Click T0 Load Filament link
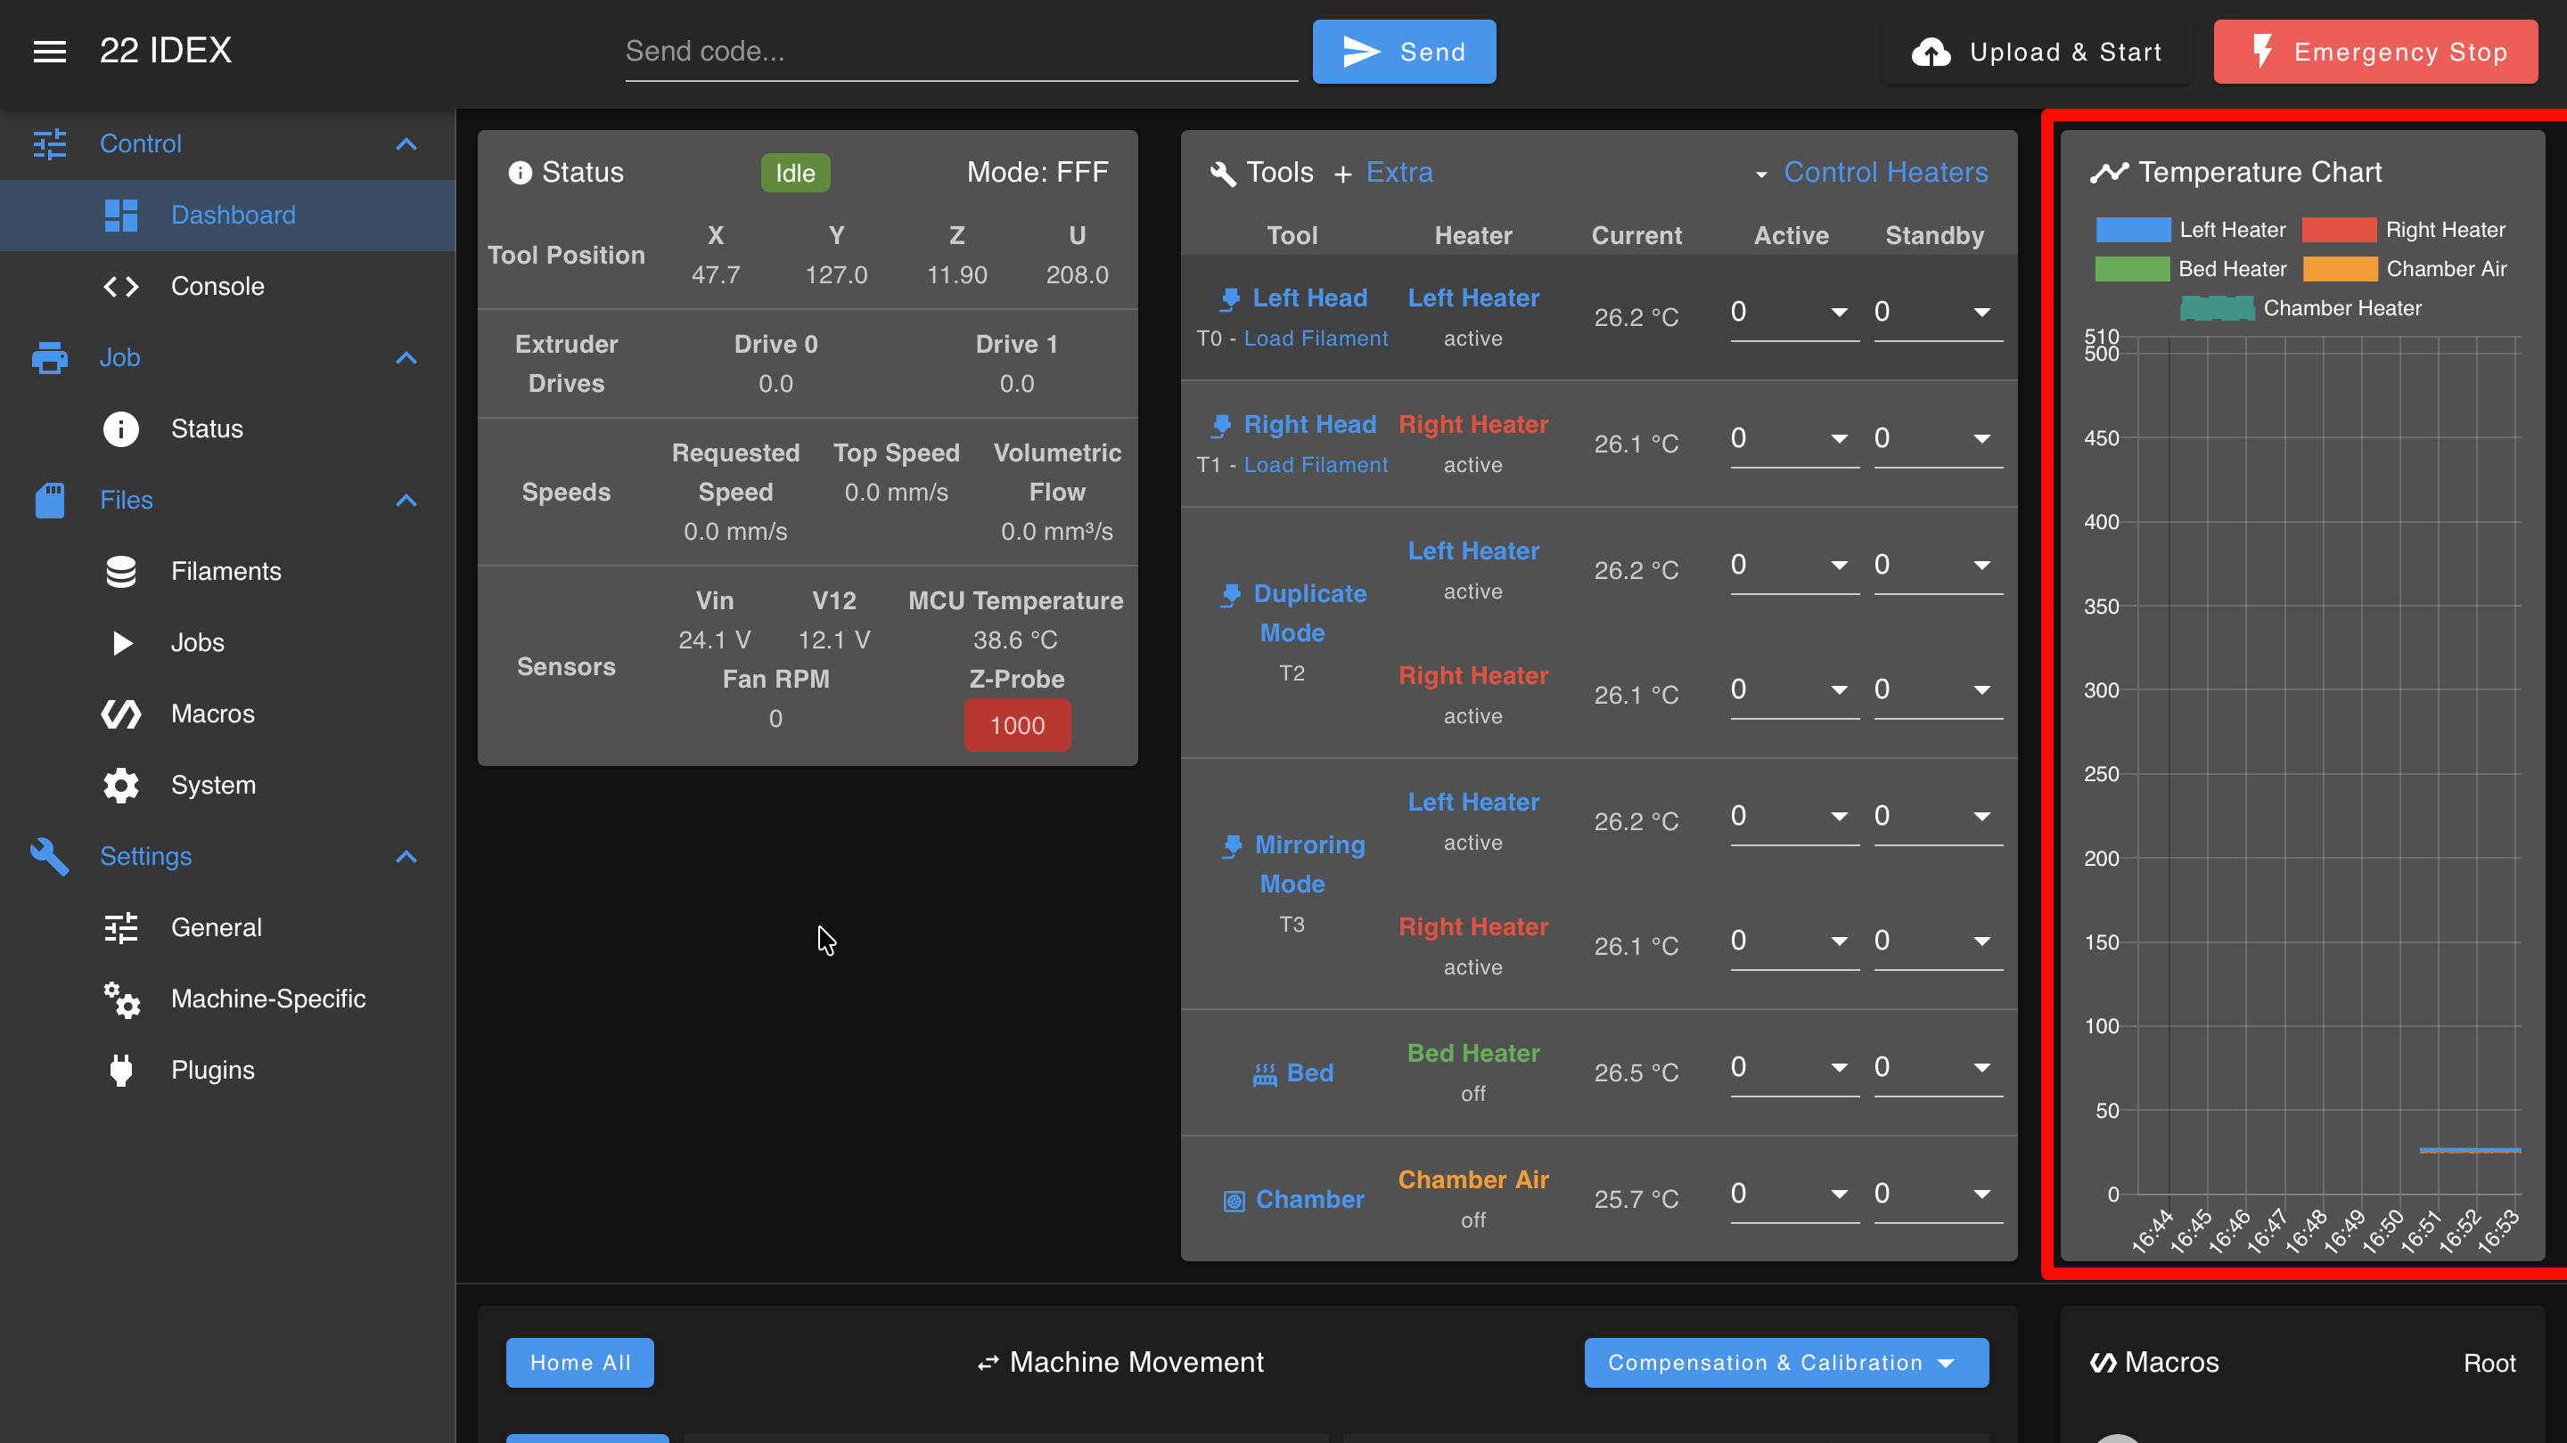The width and height of the screenshot is (2567, 1443). (1316, 338)
